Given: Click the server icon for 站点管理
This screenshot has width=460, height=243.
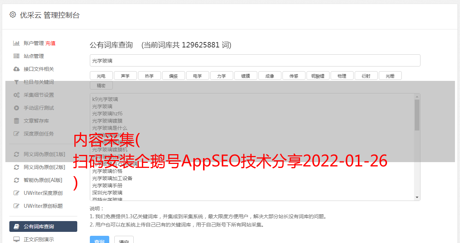Looking at the screenshot, I should coord(16,56).
